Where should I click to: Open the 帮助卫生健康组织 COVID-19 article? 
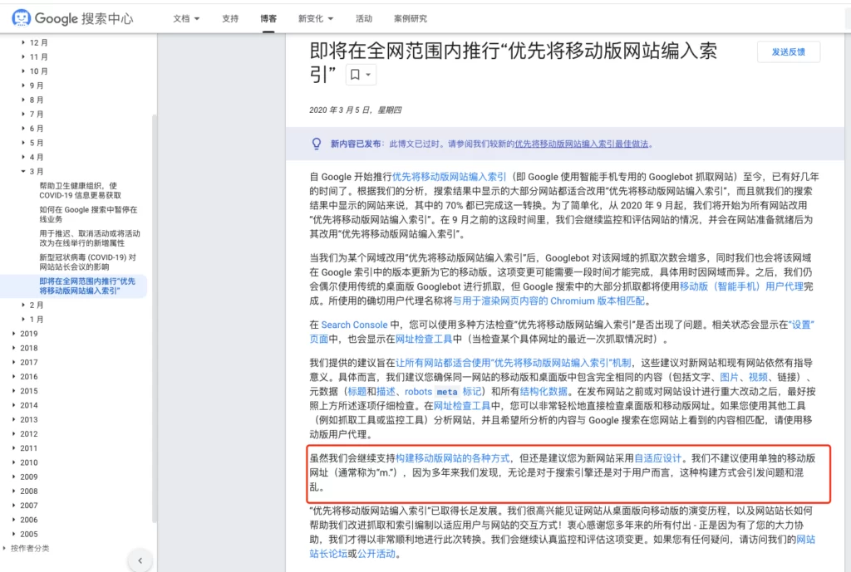click(81, 190)
